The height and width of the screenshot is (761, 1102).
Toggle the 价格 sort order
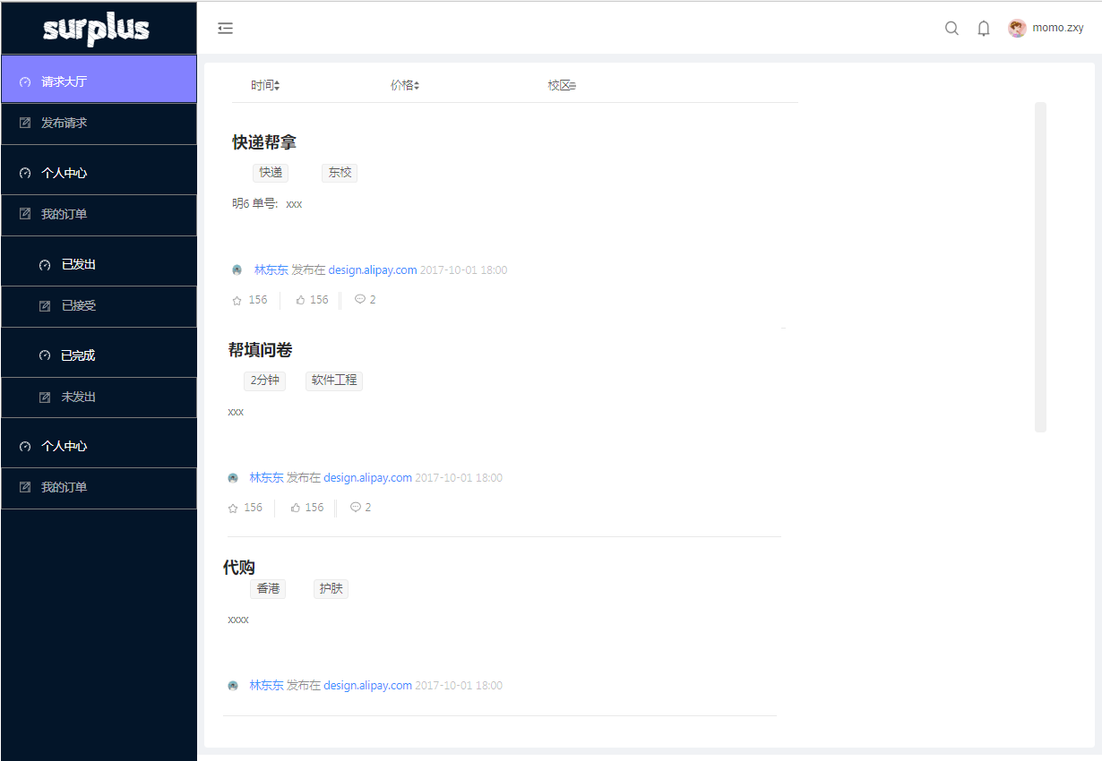[405, 84]
